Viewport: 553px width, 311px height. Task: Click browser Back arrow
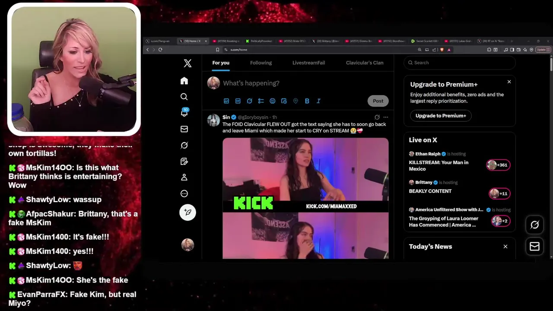pos(147,50)
